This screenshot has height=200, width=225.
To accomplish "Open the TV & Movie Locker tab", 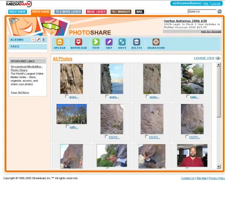I will click(x=68, y=11).
